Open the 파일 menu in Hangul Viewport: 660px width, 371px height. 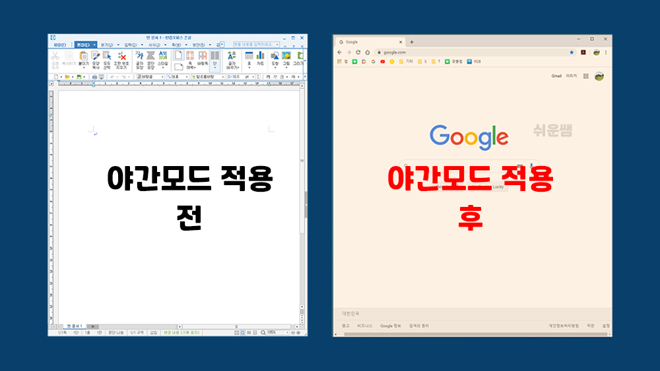point(60,45)
